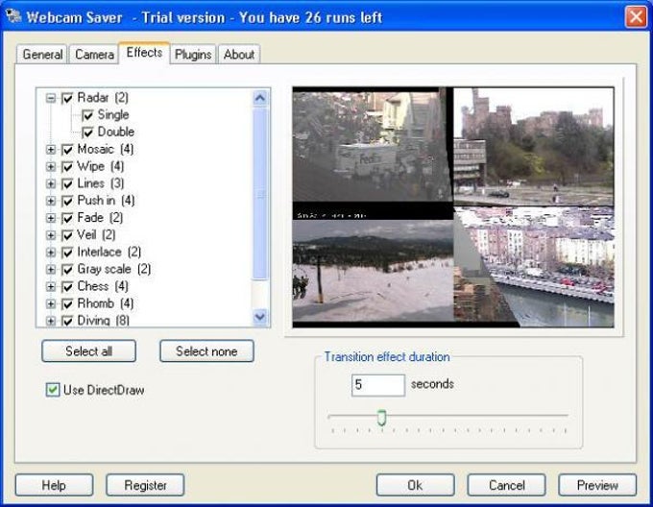The height and width of the screenshot is (507, 653).
Task: Select the Mosaic (4) row label
Action: point(106,149)
